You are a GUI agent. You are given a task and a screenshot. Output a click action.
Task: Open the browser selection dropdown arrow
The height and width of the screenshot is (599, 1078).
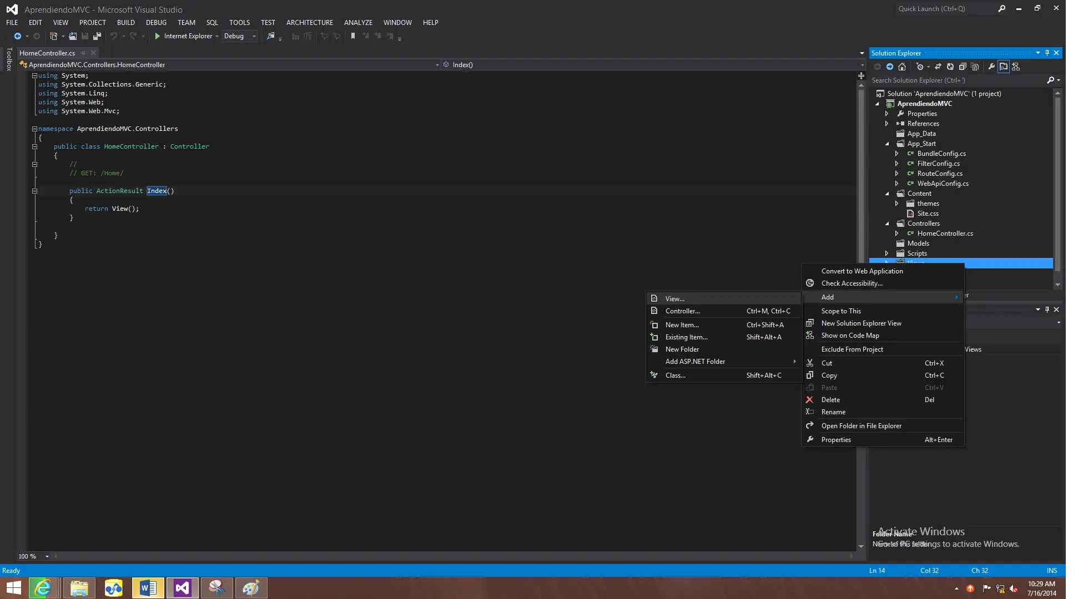coord(217,36)
